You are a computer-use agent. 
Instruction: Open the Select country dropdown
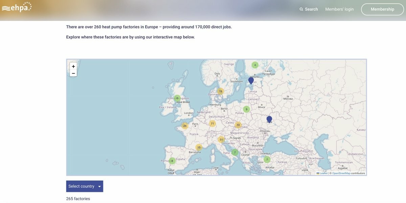pos(85,186)
